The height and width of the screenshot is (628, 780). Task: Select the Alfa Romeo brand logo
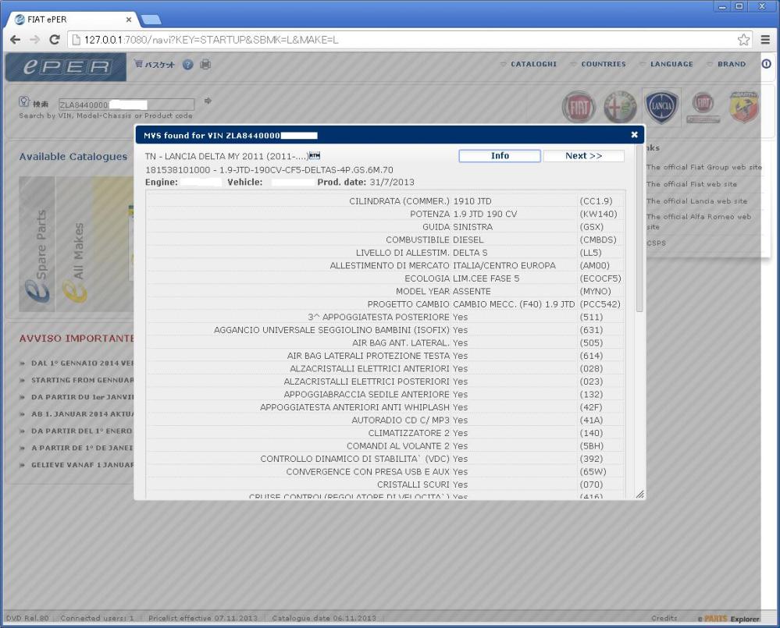click(620, 106)
